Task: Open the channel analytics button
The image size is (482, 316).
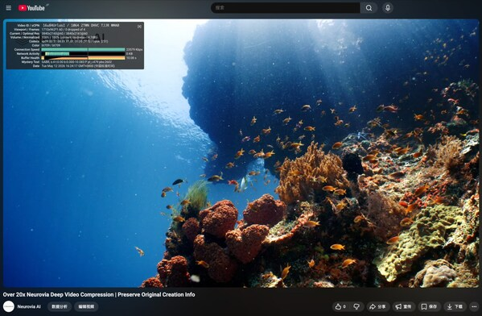Action: point(60,307)
